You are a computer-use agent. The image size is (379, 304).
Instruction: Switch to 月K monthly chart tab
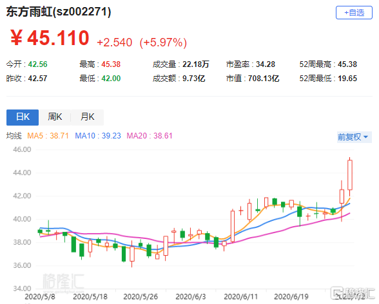[x=87, y=117]
